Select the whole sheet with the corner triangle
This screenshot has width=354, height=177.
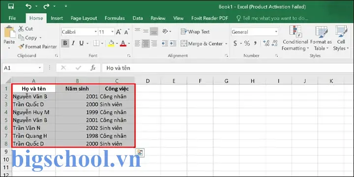pyautogui.click(x=8, y=81)
